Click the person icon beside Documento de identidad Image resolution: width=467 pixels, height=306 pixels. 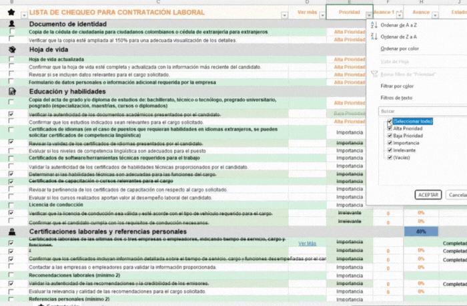tap(12, 24)
